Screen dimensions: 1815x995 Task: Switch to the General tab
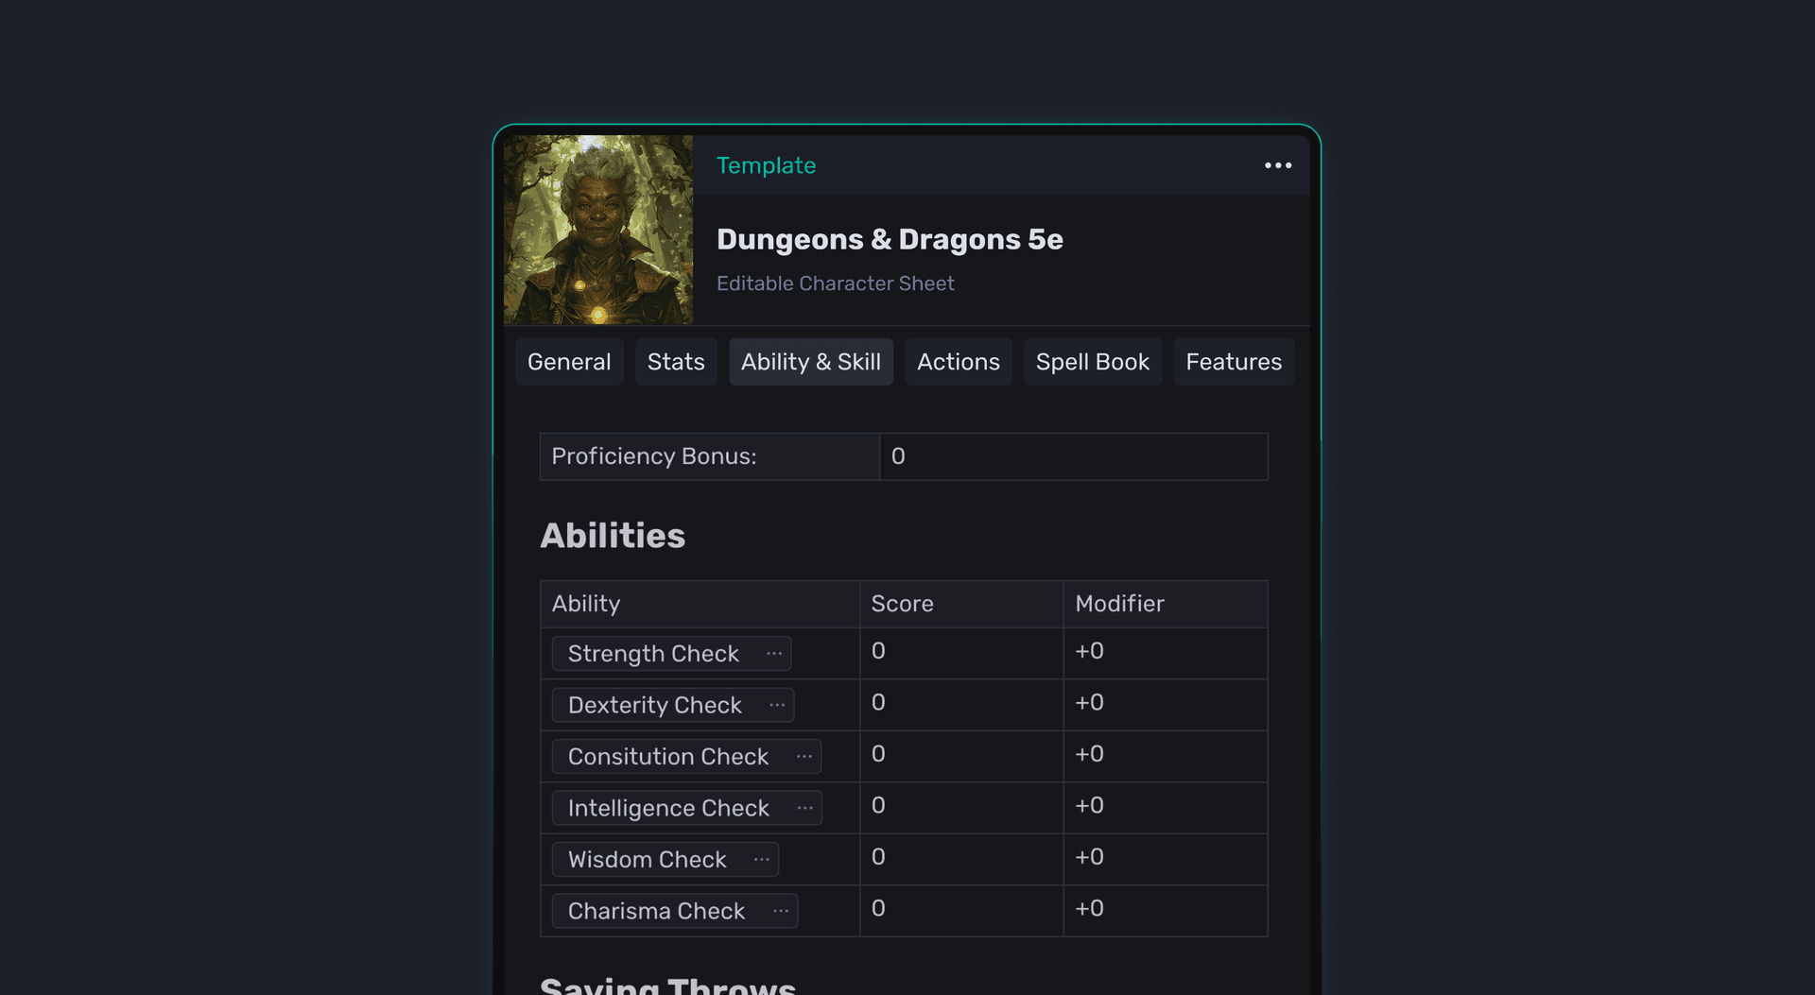tap(569, 362)
